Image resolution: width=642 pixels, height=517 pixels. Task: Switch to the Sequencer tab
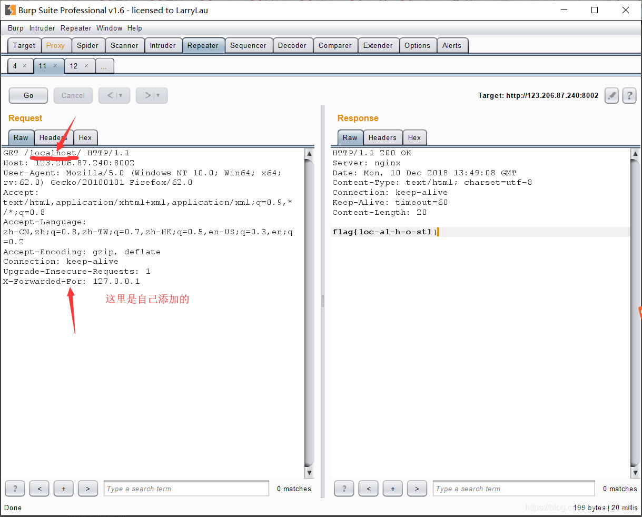coord(248,45)
